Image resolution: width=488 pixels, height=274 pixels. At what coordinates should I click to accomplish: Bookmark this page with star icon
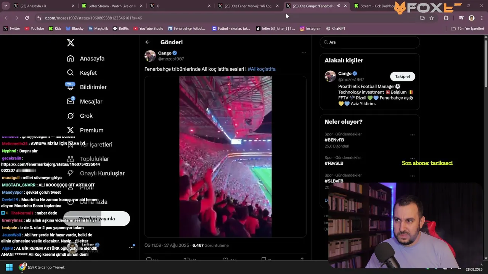432,18
